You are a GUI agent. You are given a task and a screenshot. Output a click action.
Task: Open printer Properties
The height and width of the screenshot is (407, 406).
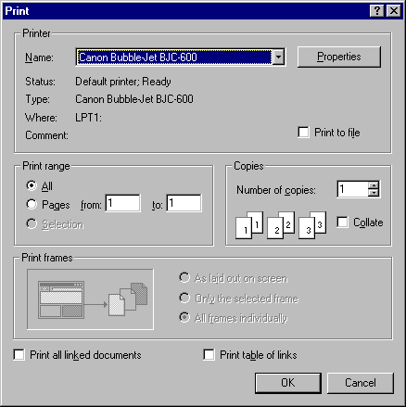339,57
